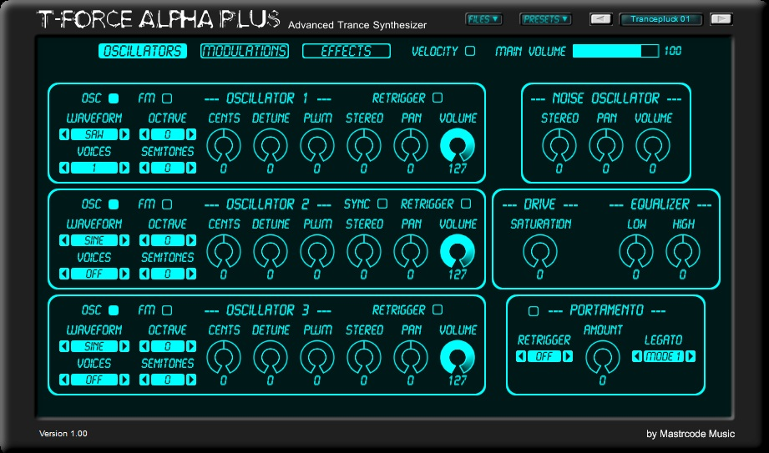Click Drive Saturation knob
This screenshot has height=453, width=769.
[540, 251]
